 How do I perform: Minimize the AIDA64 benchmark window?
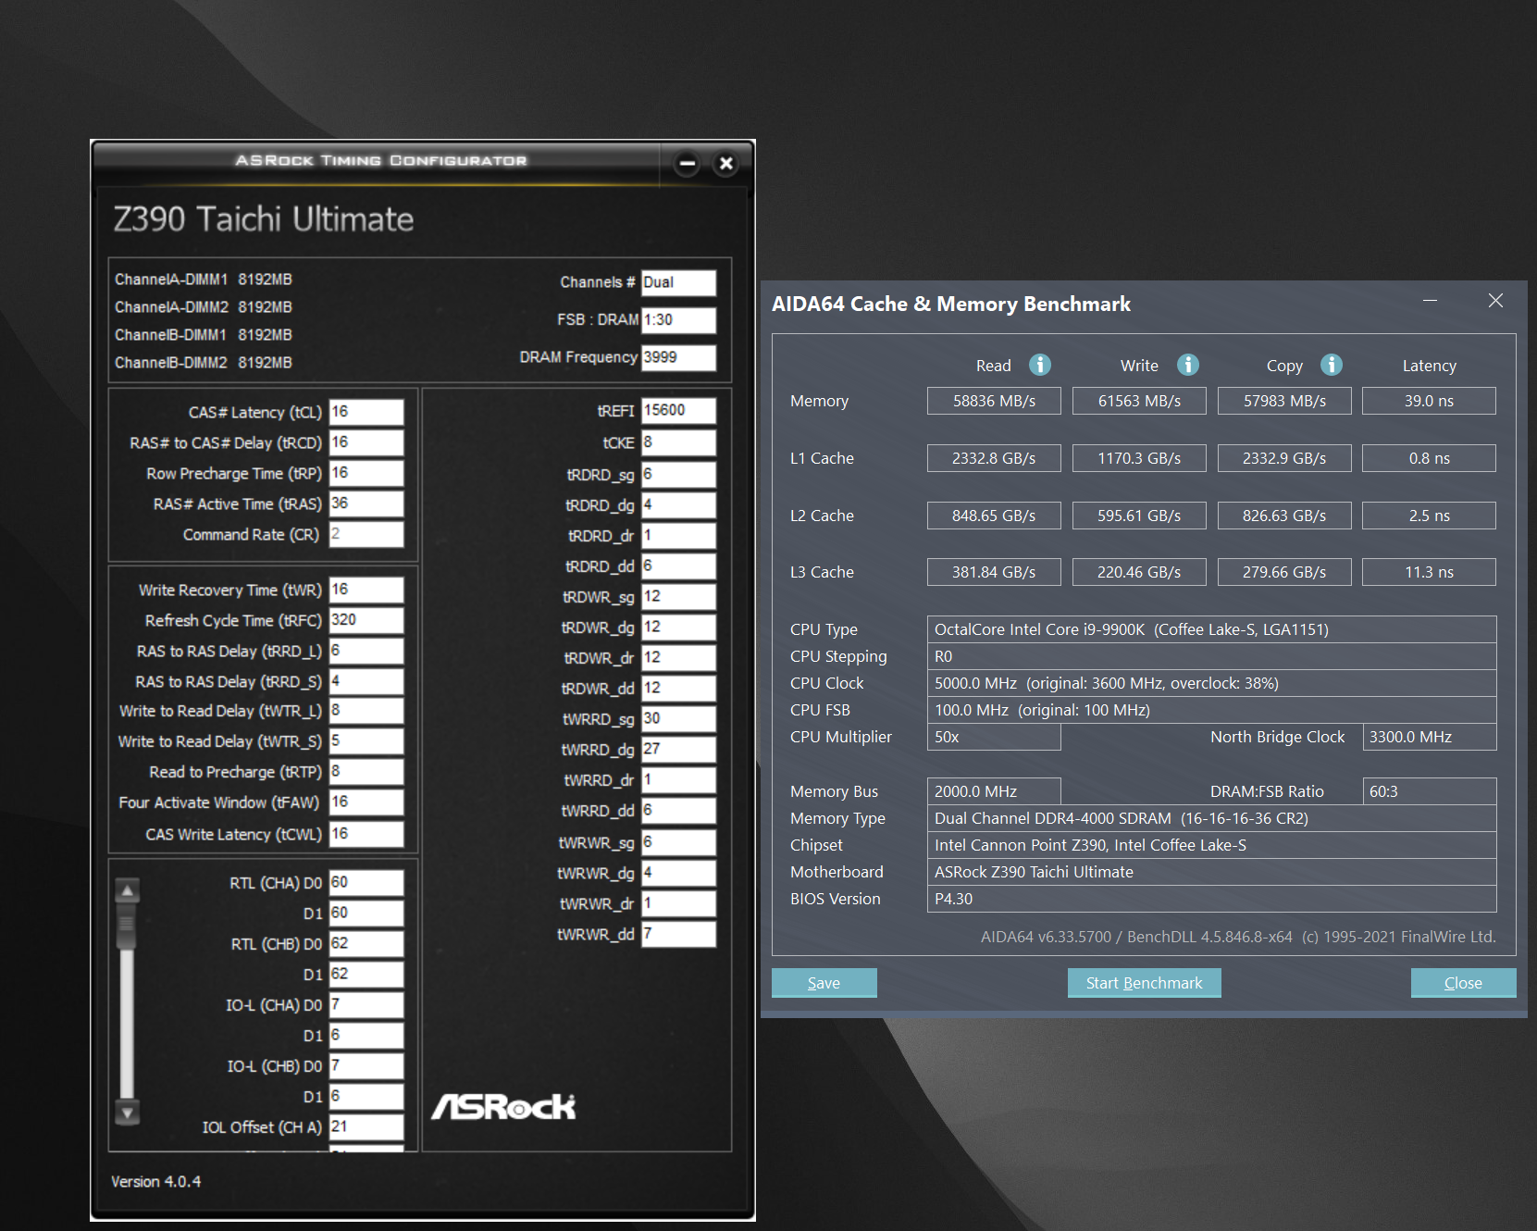(x=1430, y=301)
